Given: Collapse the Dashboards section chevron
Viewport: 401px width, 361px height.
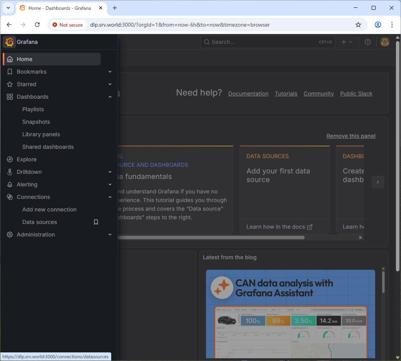Looking at the screenshot, I should coord(110,97).
